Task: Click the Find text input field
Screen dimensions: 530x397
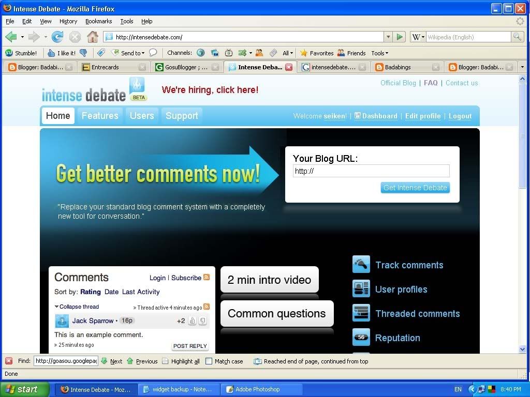Action: coord(66,361)
